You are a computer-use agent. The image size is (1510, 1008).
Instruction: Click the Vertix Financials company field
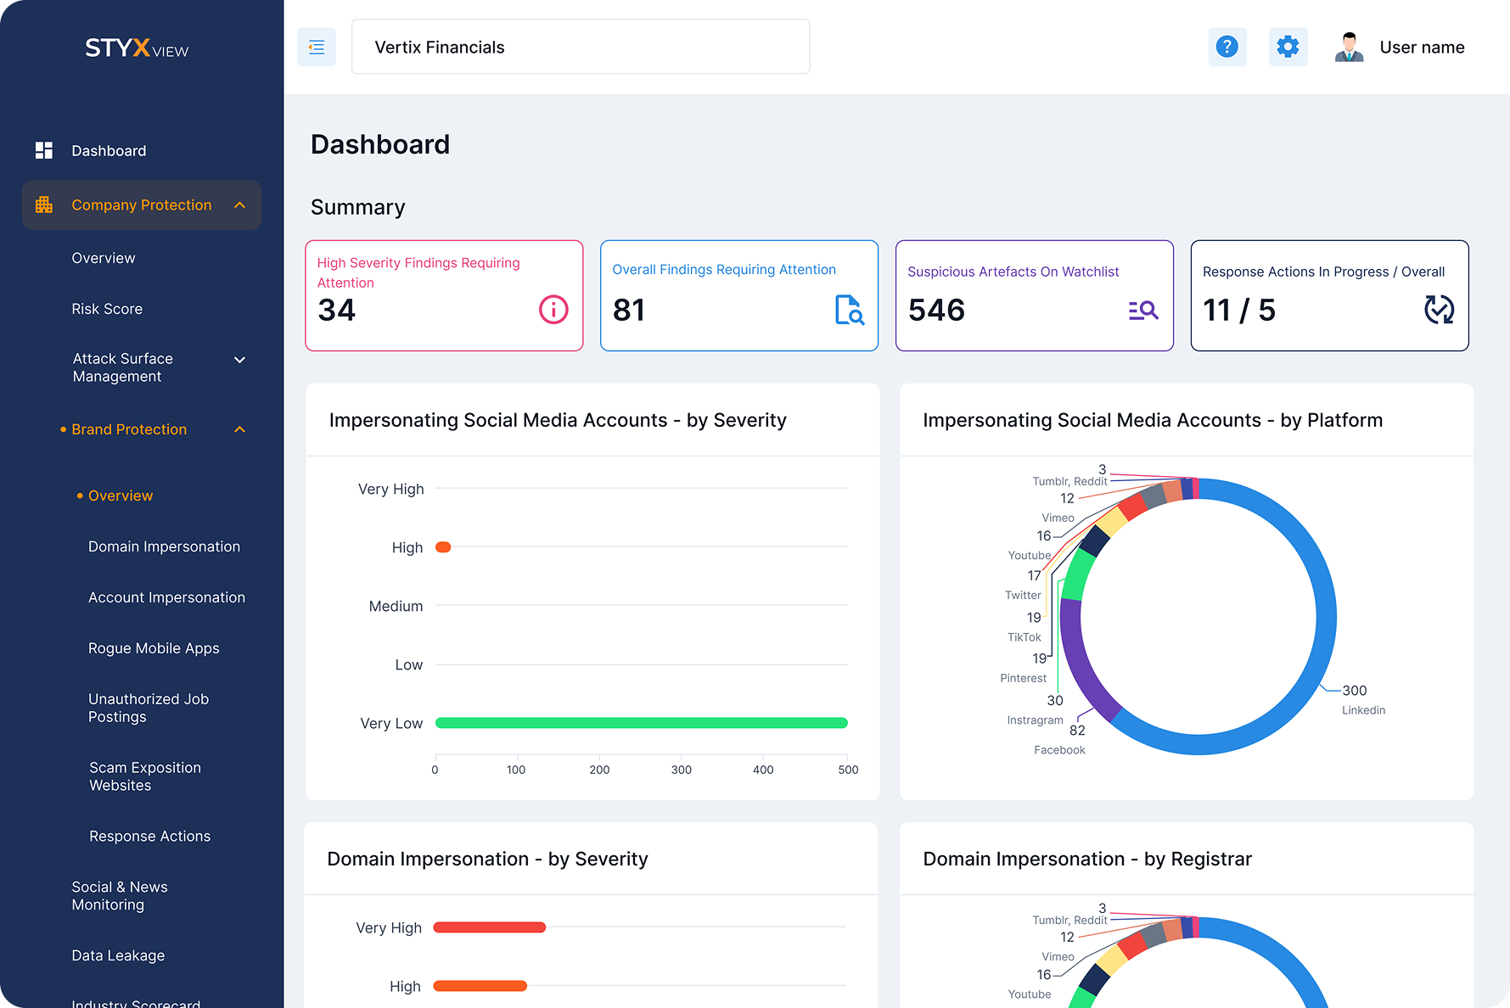click(581, 47)
